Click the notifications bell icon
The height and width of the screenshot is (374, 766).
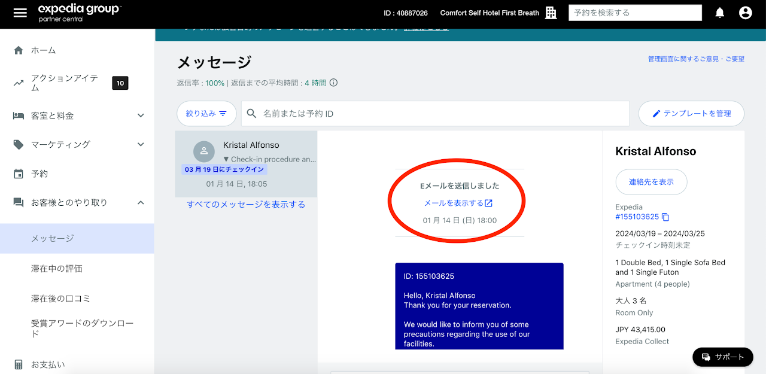720,13
